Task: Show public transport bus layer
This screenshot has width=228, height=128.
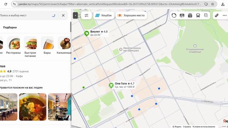Action: (x=198, y=15)
